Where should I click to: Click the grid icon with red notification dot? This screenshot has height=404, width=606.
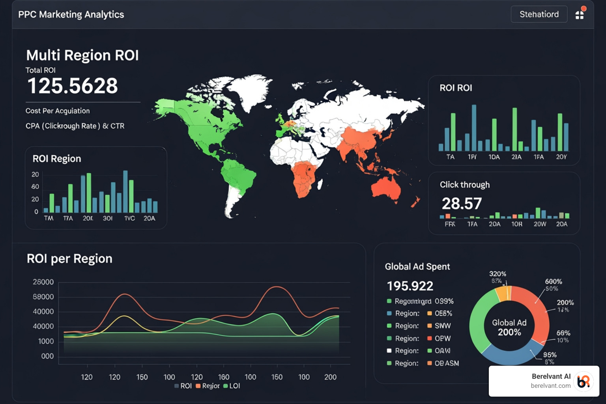[580, 15]
